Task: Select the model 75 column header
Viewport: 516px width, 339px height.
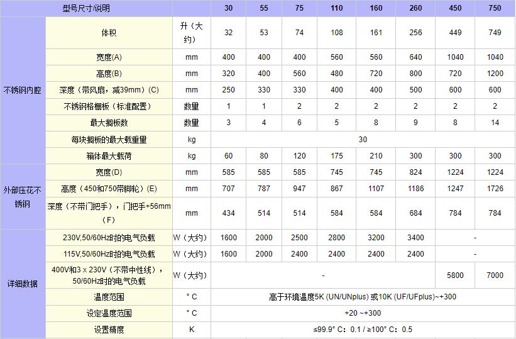Action: pos(299,8)
